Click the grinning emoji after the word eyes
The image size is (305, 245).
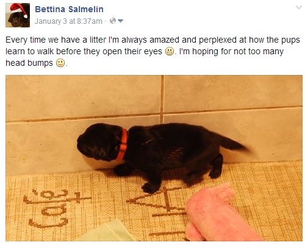coord(170,51)
